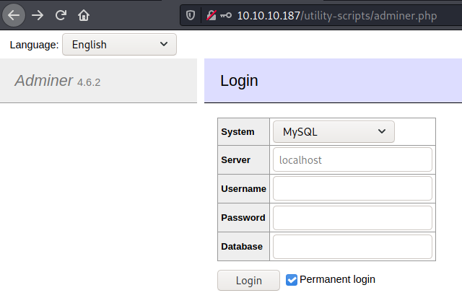Screen dimensions: 462x298
Task: Click the Permanent login label text
Action: tap(337, 279)
